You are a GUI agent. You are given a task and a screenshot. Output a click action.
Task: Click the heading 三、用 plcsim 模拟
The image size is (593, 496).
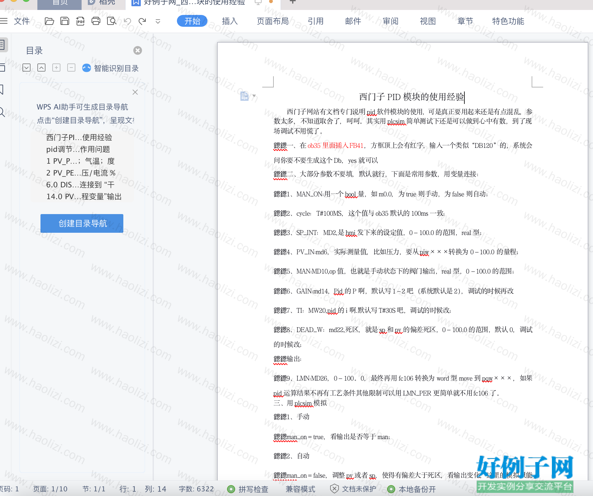[300, 403]
